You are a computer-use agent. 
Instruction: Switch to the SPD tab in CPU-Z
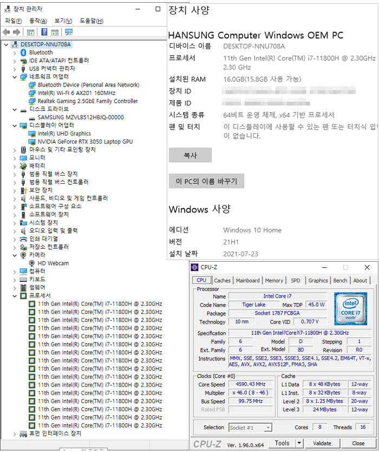296,280
